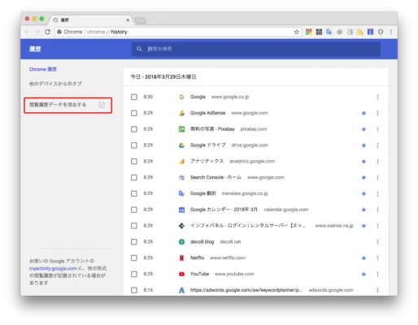Screen dimensions: 418x325
Task: Open more actions for the adwords.google.com row
Action: pos(377,290)
